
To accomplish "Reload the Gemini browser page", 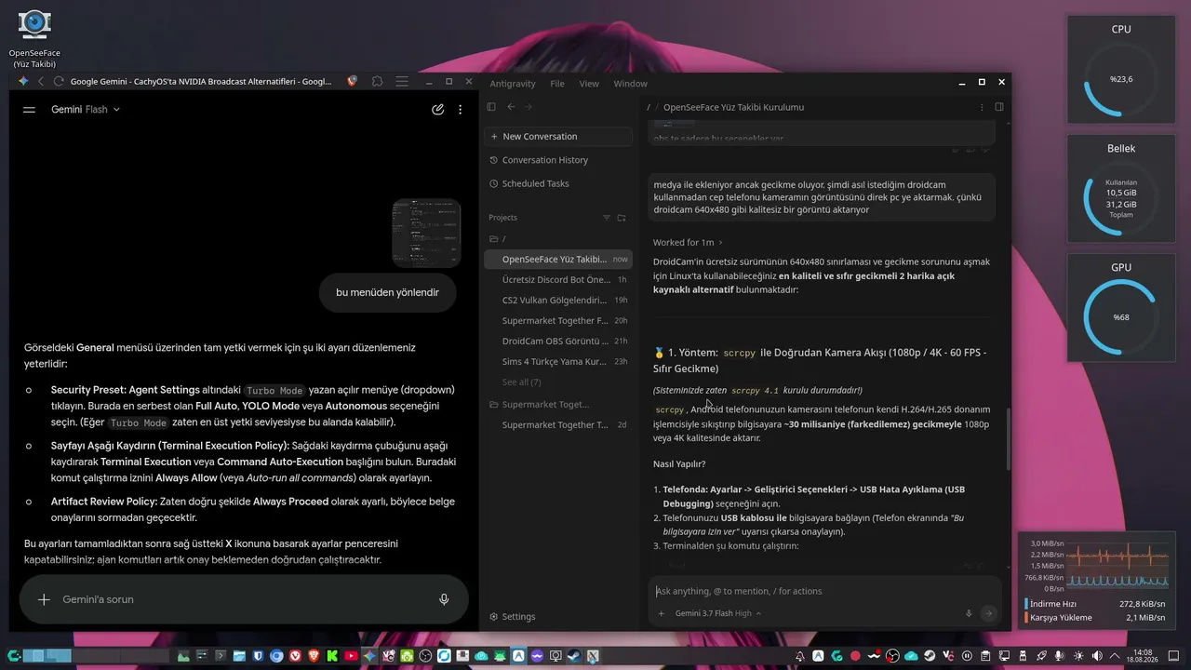I will 59,82.
